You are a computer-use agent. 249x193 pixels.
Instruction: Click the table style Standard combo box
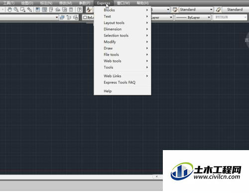coord(236,9)
